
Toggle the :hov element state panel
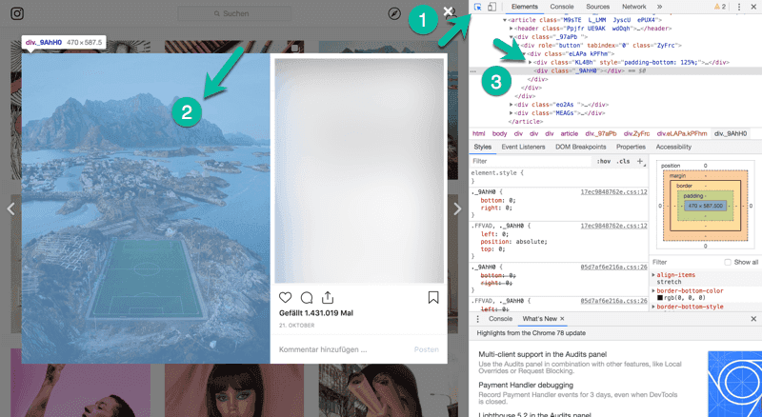pos(604,161)
